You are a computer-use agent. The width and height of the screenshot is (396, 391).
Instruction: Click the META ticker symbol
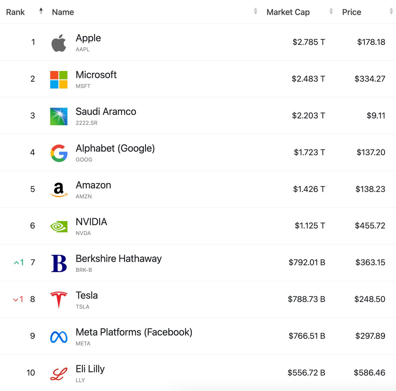click(x=83, y=344)
